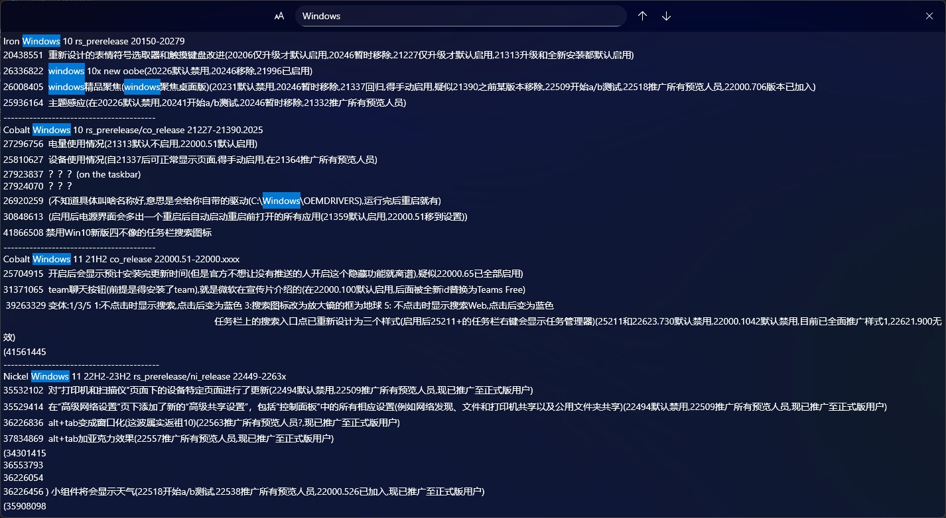946x518 pixels.
Task: Jump to the previous search result
Action: [642, 16]
